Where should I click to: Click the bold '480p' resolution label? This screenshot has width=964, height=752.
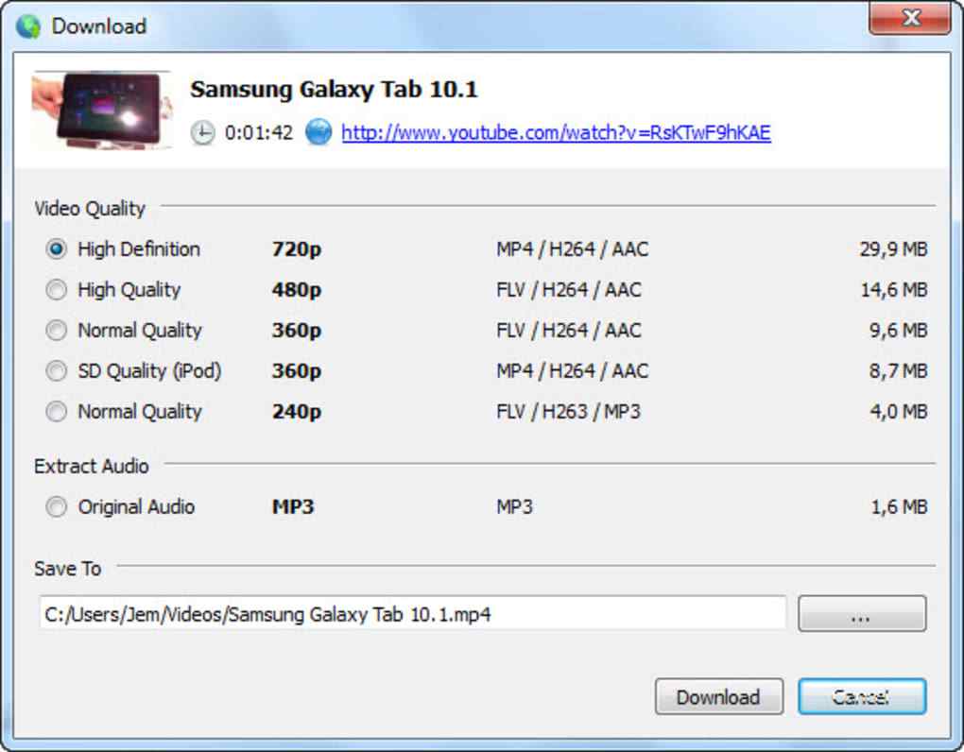tap(297, 290)
